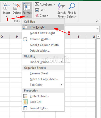Choose AutoFit Row Height
The width and height of the screenshot is (101, 118).
click(43, 33)
